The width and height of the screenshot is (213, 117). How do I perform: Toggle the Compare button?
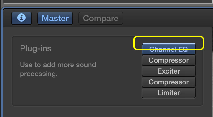[101, 18]
